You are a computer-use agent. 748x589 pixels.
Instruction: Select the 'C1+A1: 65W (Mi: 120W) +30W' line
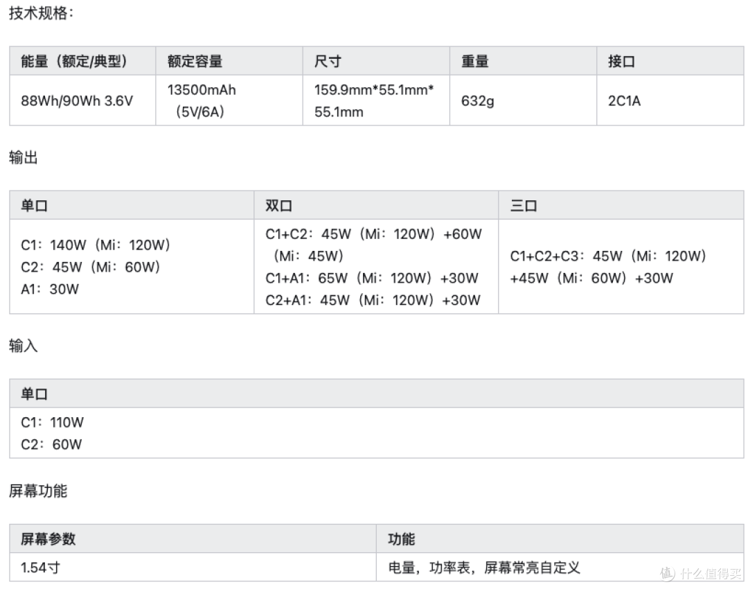click(x=372, y=278)
